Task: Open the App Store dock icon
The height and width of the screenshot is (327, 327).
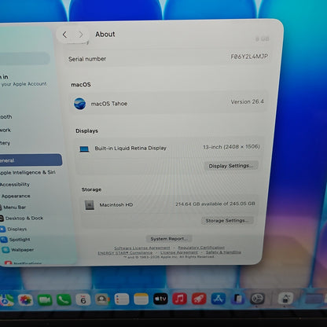Action: point(219,299)
